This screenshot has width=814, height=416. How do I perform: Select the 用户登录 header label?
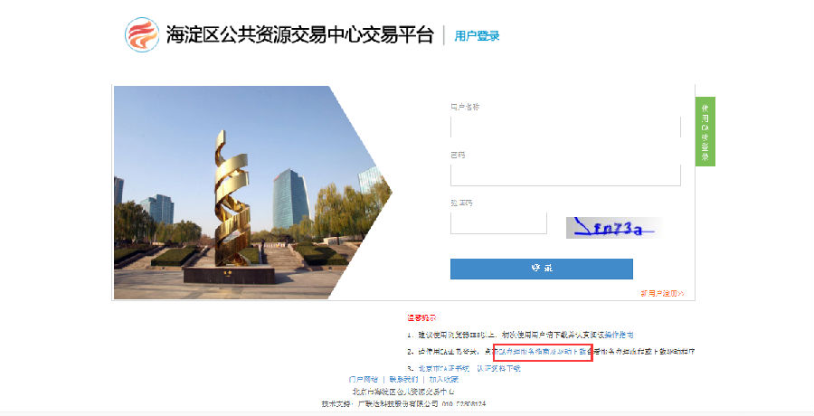click(x=477, y=36)
